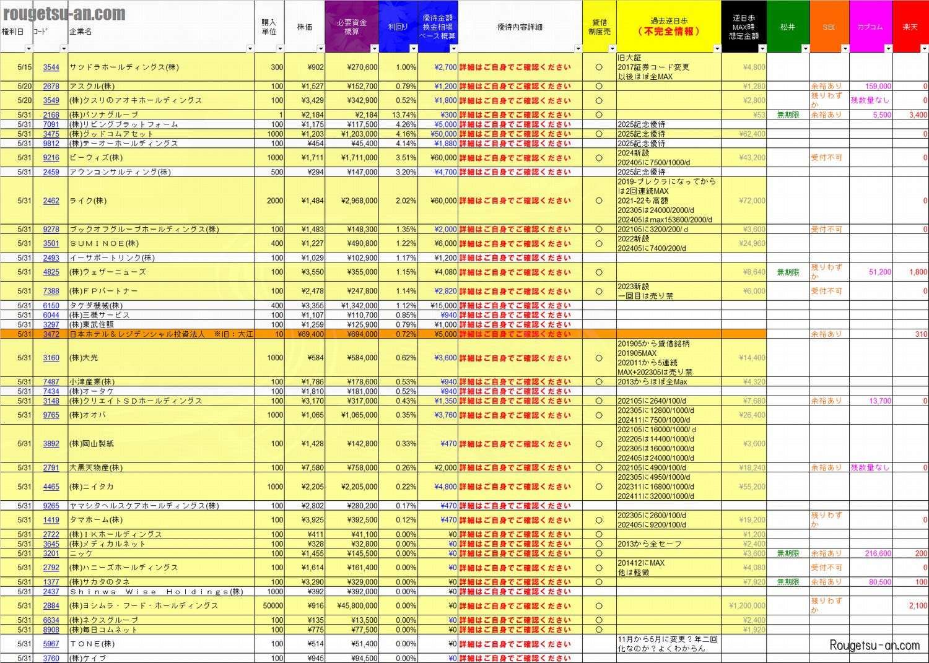Open the SBI column filter dropdown
The height and width of the screenshot is (663, 929).
click(845, 48)
